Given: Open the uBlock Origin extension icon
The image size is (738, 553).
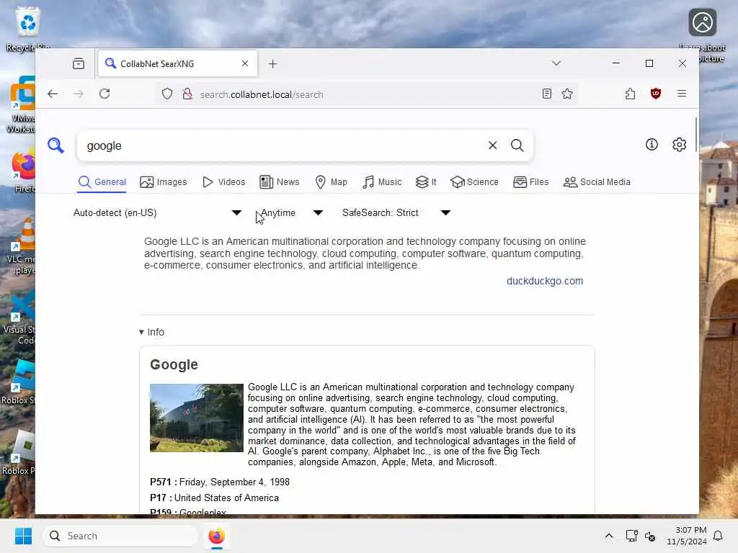Looking at the screenshot, I should coord(656,94).
